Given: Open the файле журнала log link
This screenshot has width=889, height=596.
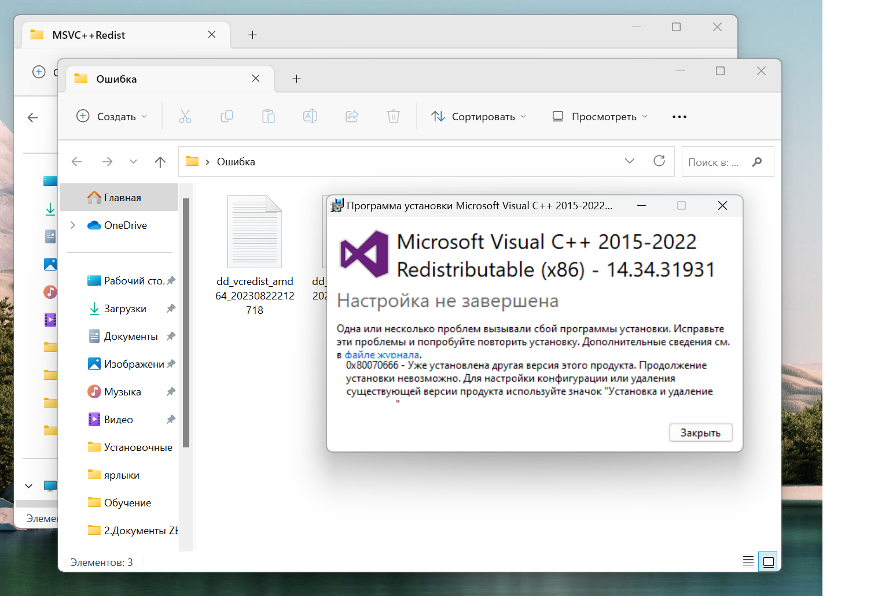Looking at the screenshot, I should (x=381, y=355).
